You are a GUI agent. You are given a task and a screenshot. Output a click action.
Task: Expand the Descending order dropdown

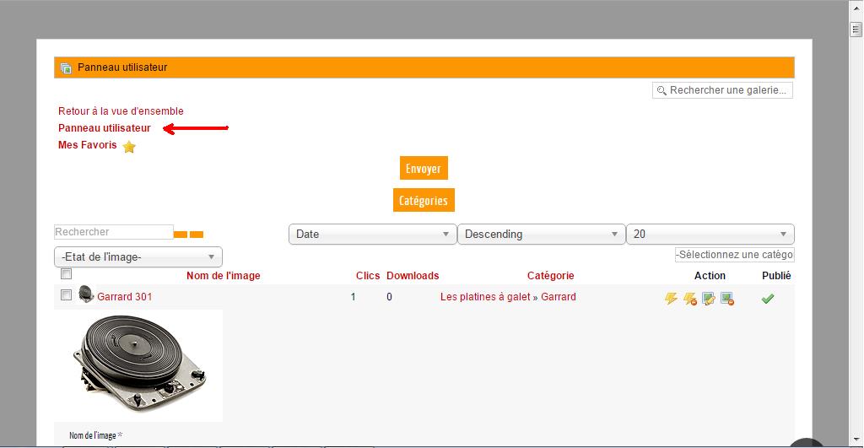click(541, 235)
